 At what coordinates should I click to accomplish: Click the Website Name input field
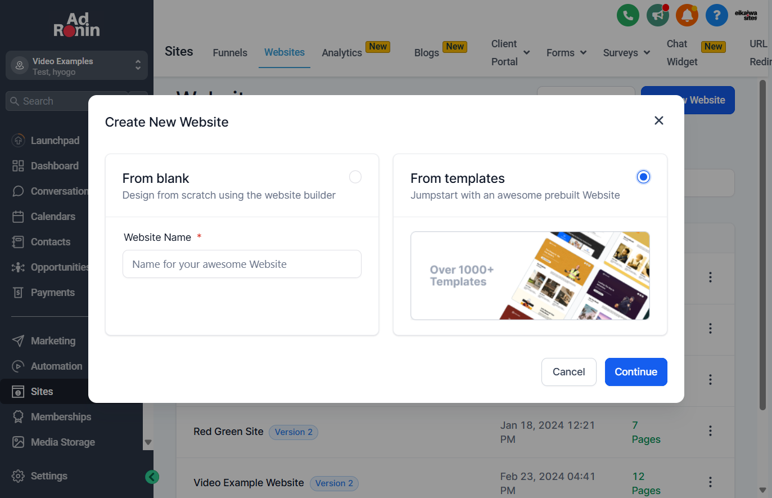point(242,264)
